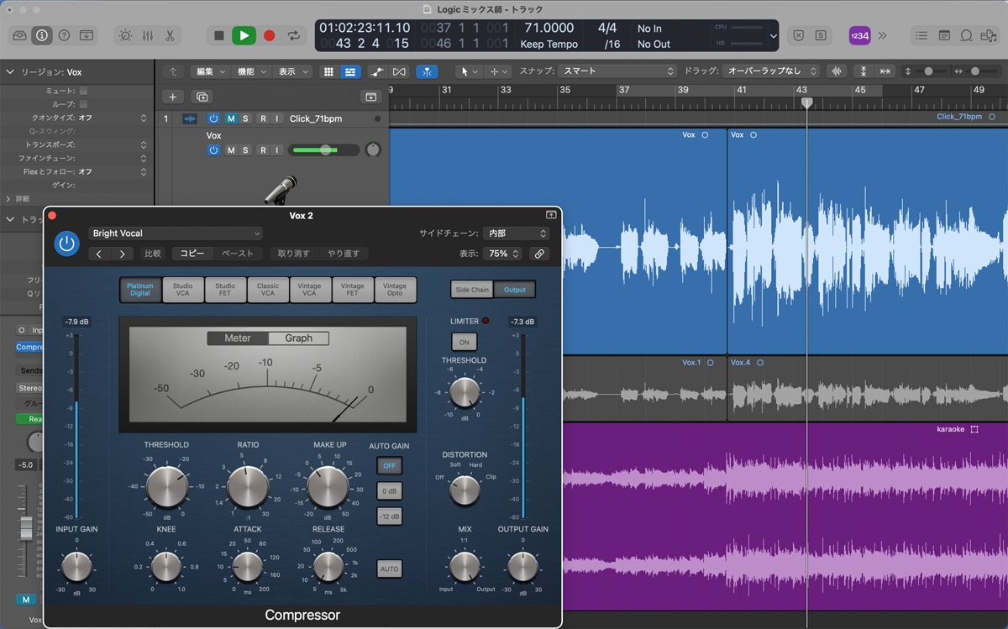Select the Studio VCA compressor model

click(x=183, y=290)
